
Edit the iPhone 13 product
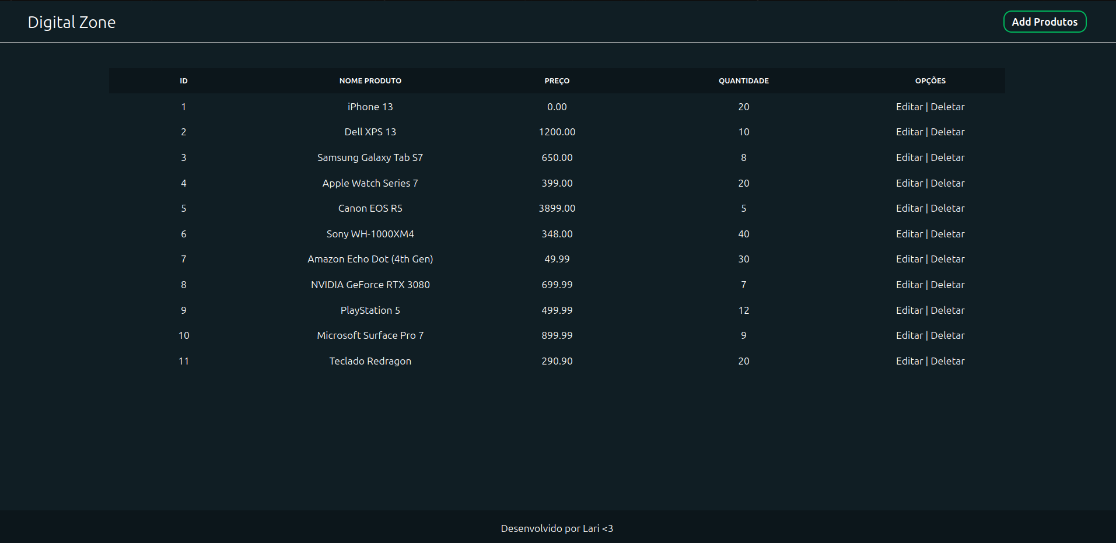click(909, 107)
